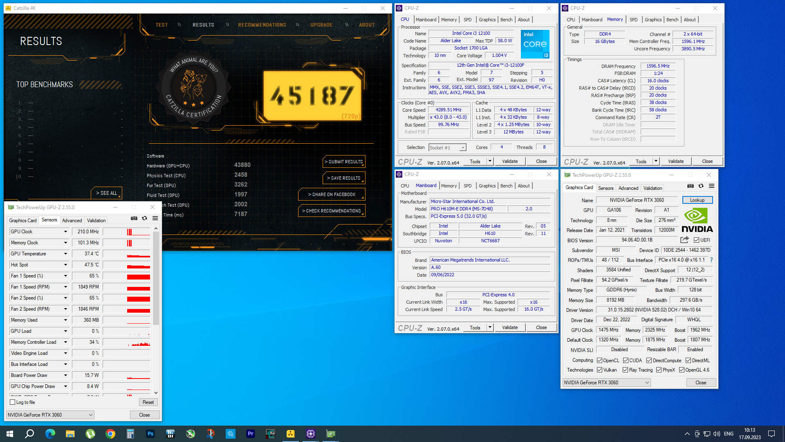Launch Premiere Pro from taskbar
The image size is (785, 442).
251,434
